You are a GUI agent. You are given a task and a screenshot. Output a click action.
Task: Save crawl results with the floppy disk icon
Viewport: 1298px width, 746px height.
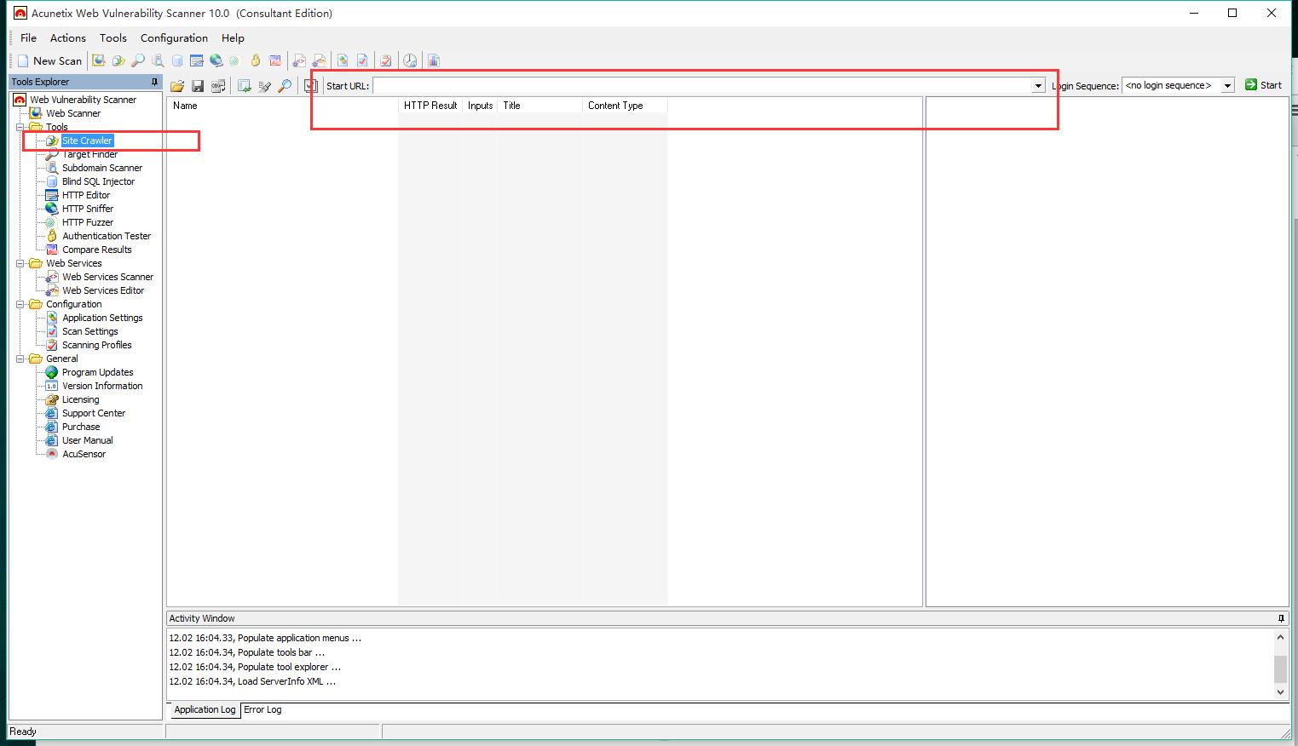(198, 86)
